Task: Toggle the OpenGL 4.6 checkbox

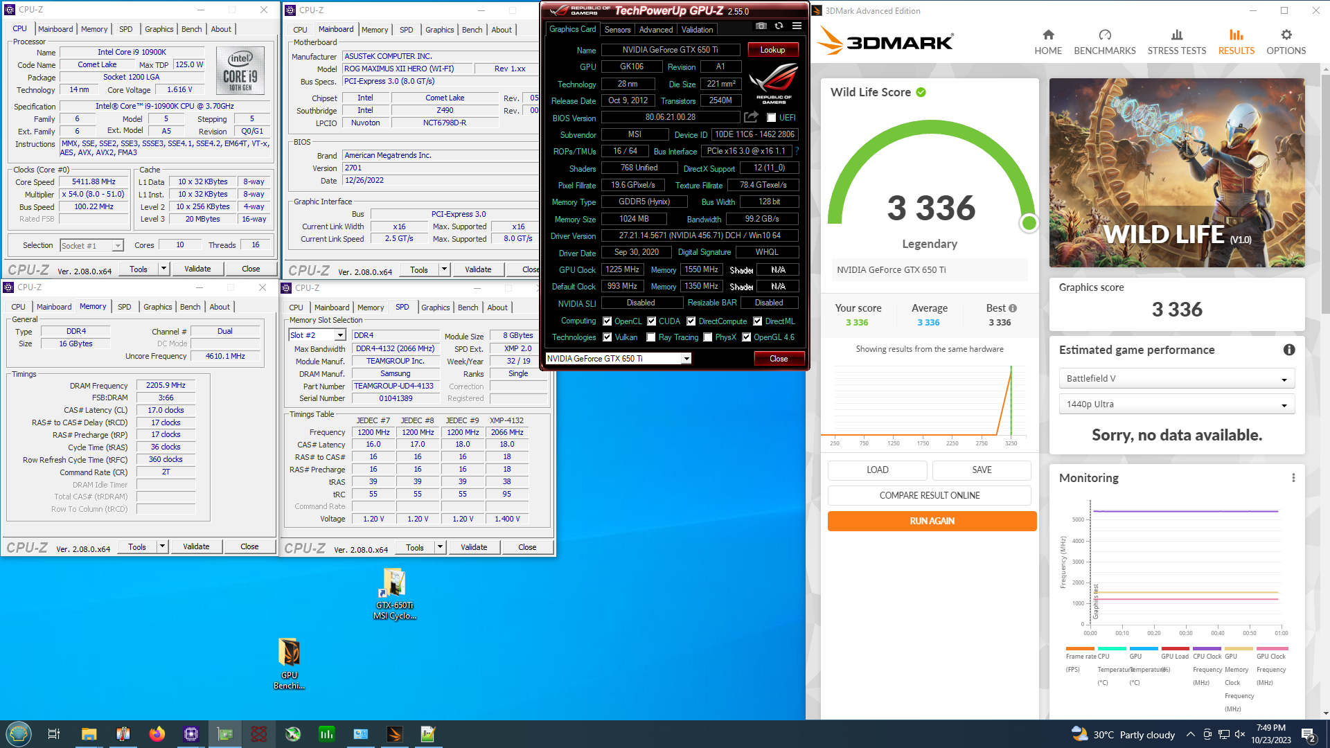Action: coord(746,337)
